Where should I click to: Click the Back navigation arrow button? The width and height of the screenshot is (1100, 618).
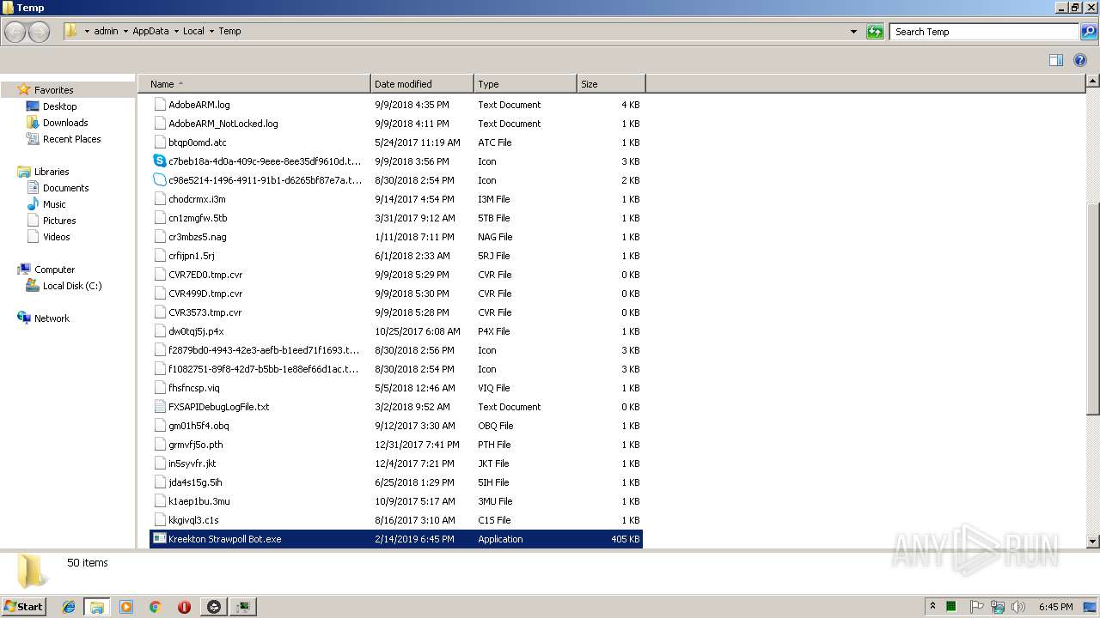click(15, 32)
